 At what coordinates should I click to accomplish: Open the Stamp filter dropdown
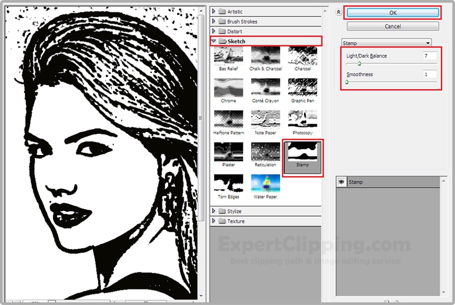pyautogui.click(x=387, y=43)
